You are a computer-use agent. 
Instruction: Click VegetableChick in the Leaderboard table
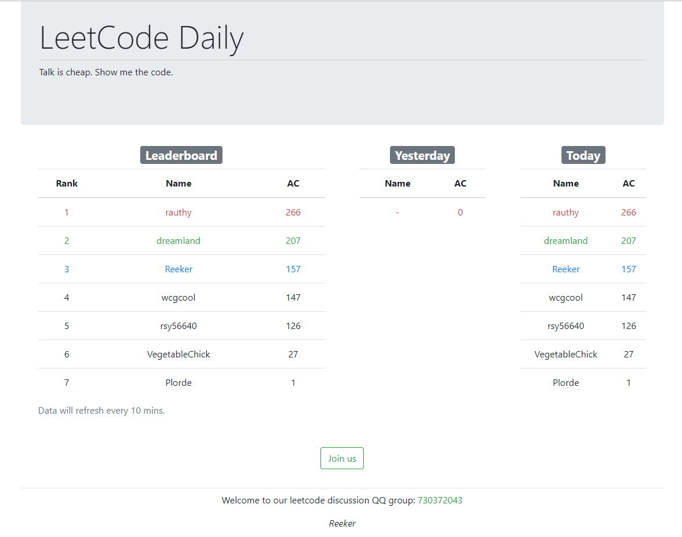[178, 355]
